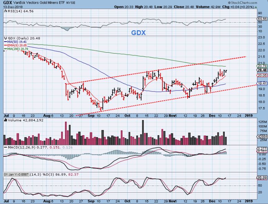Select the GDX ticker symbol in header

pos(8,2)
